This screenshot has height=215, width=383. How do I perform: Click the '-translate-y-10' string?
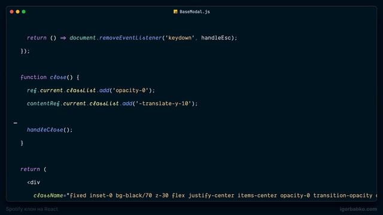click(163, 103)
